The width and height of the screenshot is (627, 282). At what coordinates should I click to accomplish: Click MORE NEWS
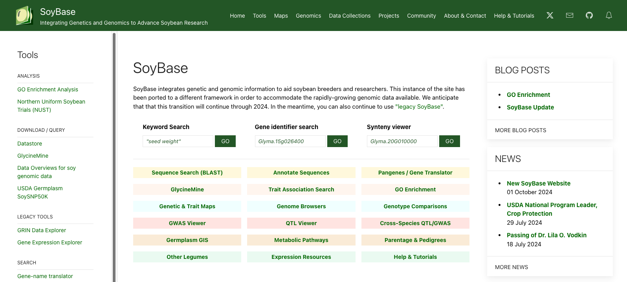[511, 267]
